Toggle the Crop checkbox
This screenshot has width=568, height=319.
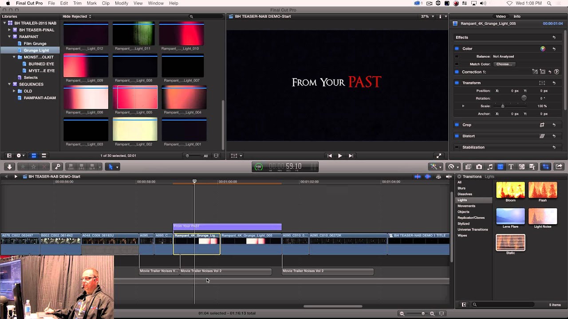(x=457, y=125)
